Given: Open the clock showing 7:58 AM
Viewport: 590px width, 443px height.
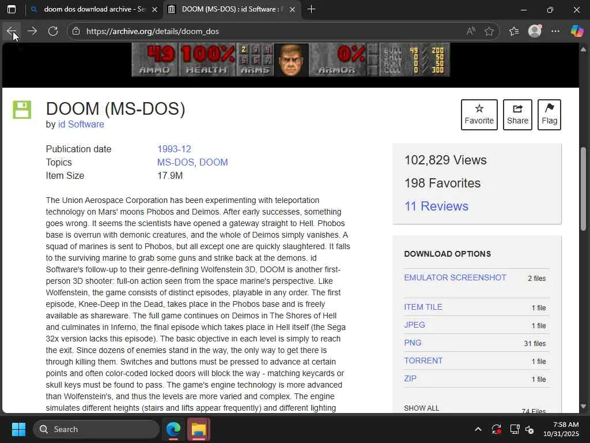Looking at the screenshot, I should (x=561, y=429).
